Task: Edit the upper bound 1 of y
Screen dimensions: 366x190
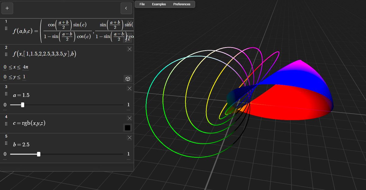Action: pos(24,77)
